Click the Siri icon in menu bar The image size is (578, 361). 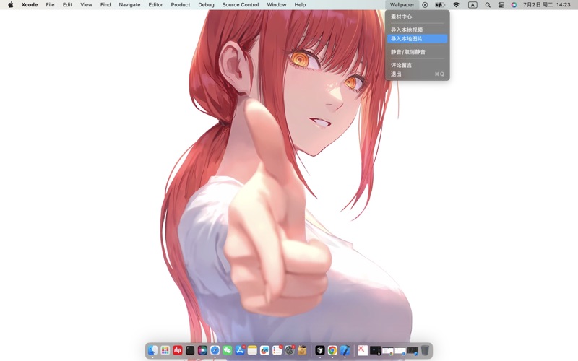(x=514, y=5)
